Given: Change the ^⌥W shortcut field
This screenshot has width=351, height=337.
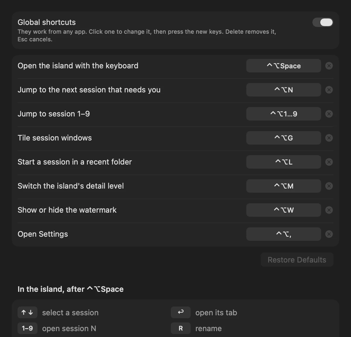Looking at the screenshot, I should coord(284,210).
